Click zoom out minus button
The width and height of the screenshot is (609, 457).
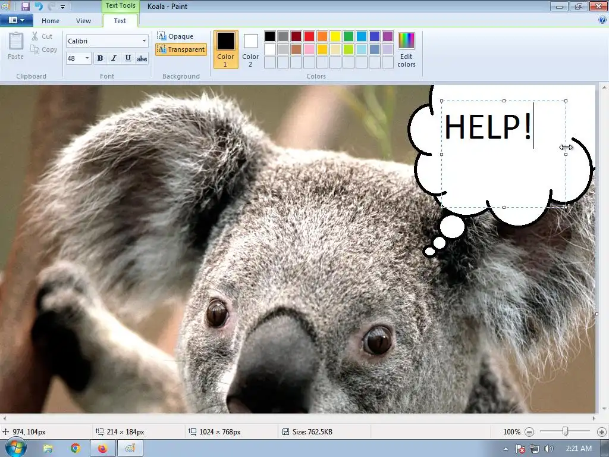click(529, 432)
